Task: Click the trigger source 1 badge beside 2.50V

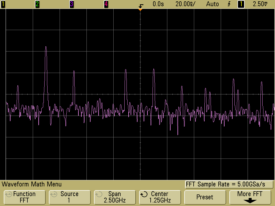Action: 241,4
